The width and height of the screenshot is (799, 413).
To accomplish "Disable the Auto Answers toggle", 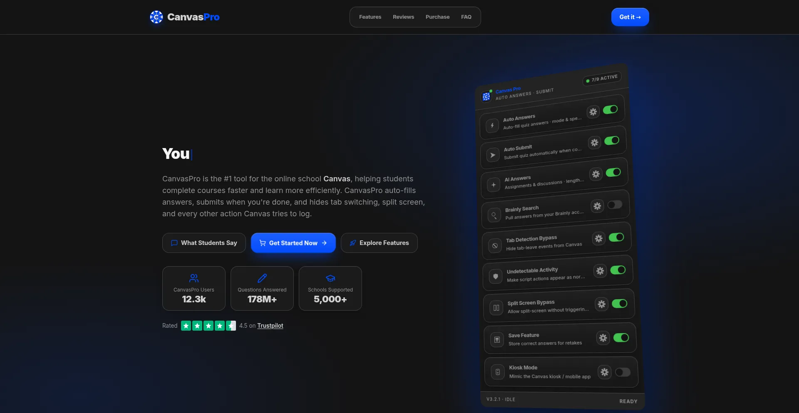I will tap(610, 109).
